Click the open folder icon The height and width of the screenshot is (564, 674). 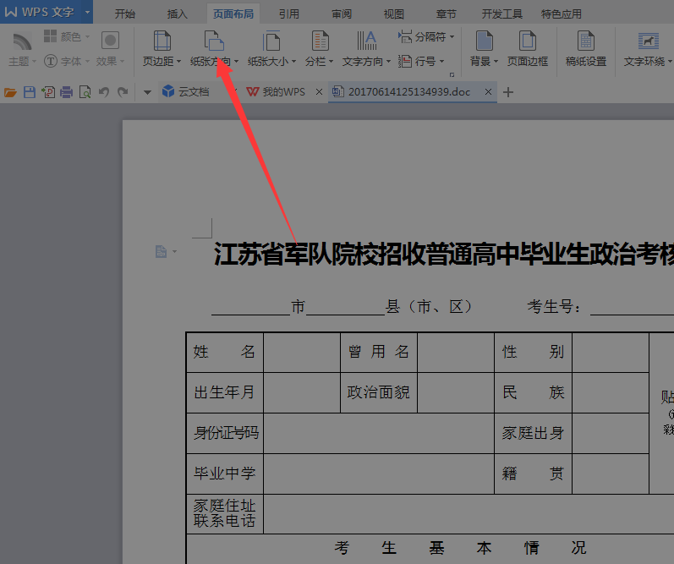(10, 92)
